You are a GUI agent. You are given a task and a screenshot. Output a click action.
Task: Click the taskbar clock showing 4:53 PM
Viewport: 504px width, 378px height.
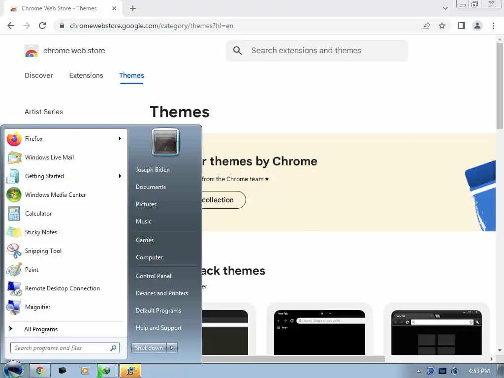click(479, 371)
